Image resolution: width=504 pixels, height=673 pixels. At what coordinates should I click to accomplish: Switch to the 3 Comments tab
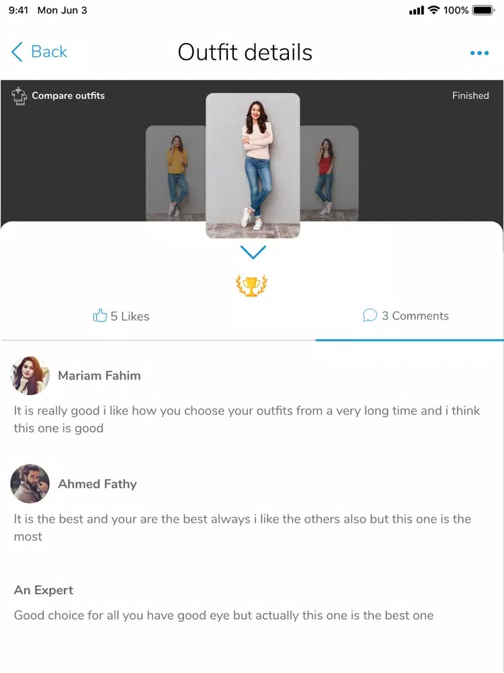[x=405, y=316]
